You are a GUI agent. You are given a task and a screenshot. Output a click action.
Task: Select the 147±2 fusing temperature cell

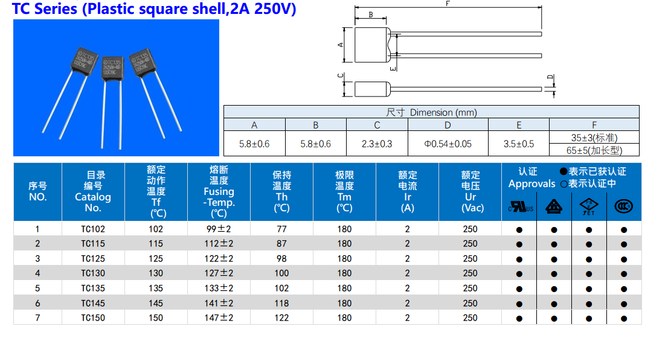pyautogui.click(x=219, y=318)
